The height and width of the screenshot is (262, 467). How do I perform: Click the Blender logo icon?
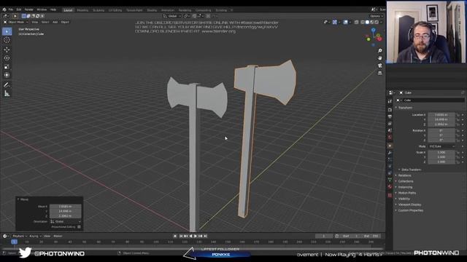[4, 9]
